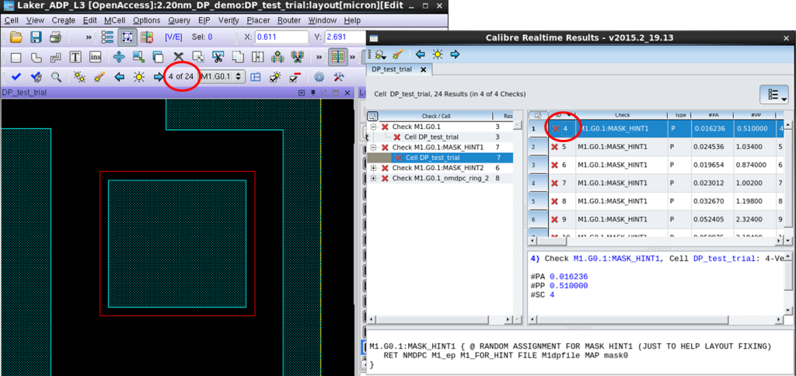Clear highlights with Laker's brush icon
This screenshot has width=796, height=376.
coord(99,77)
